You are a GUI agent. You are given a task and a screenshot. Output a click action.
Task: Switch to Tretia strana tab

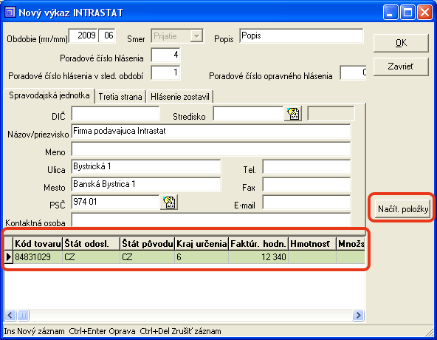120,97
